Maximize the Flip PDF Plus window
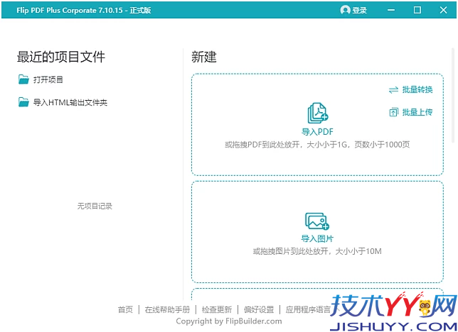Screen dimensions: 458x332 [417, 10]
